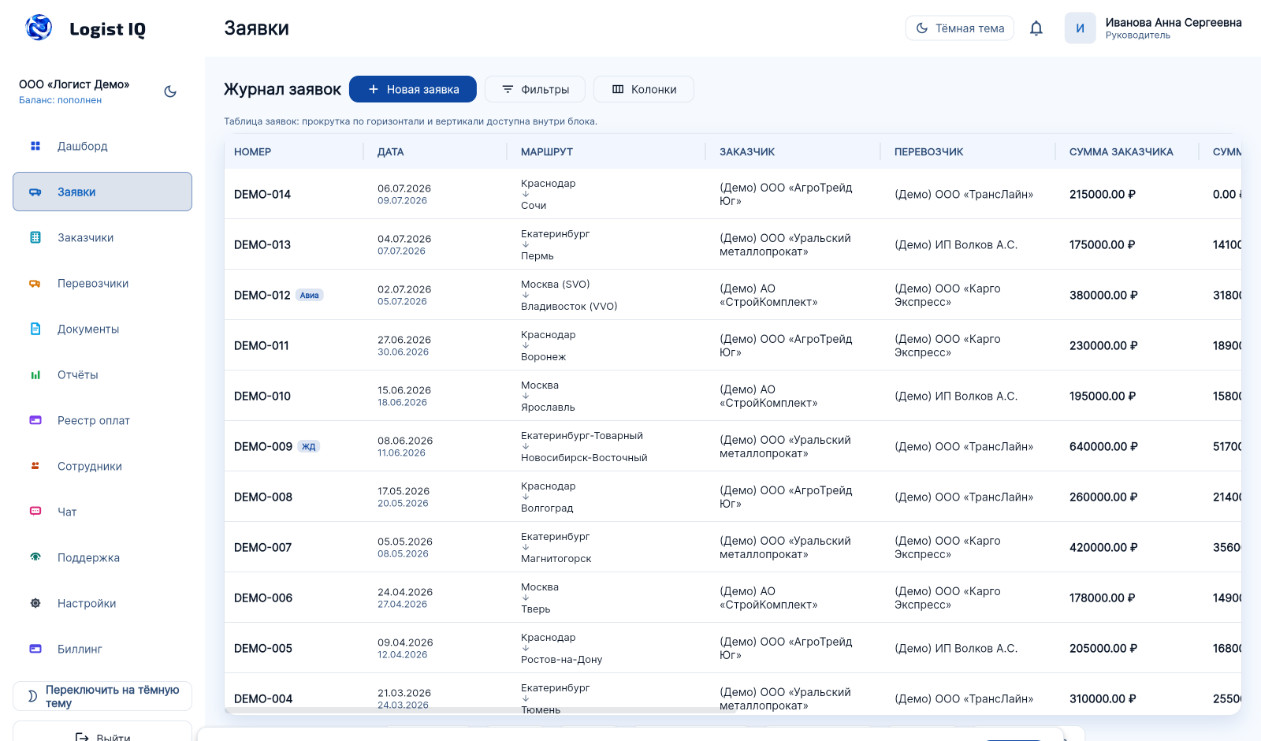Click the plus icon in Новая заявка
Screen dimensions: 1261x741
point(374,89)
